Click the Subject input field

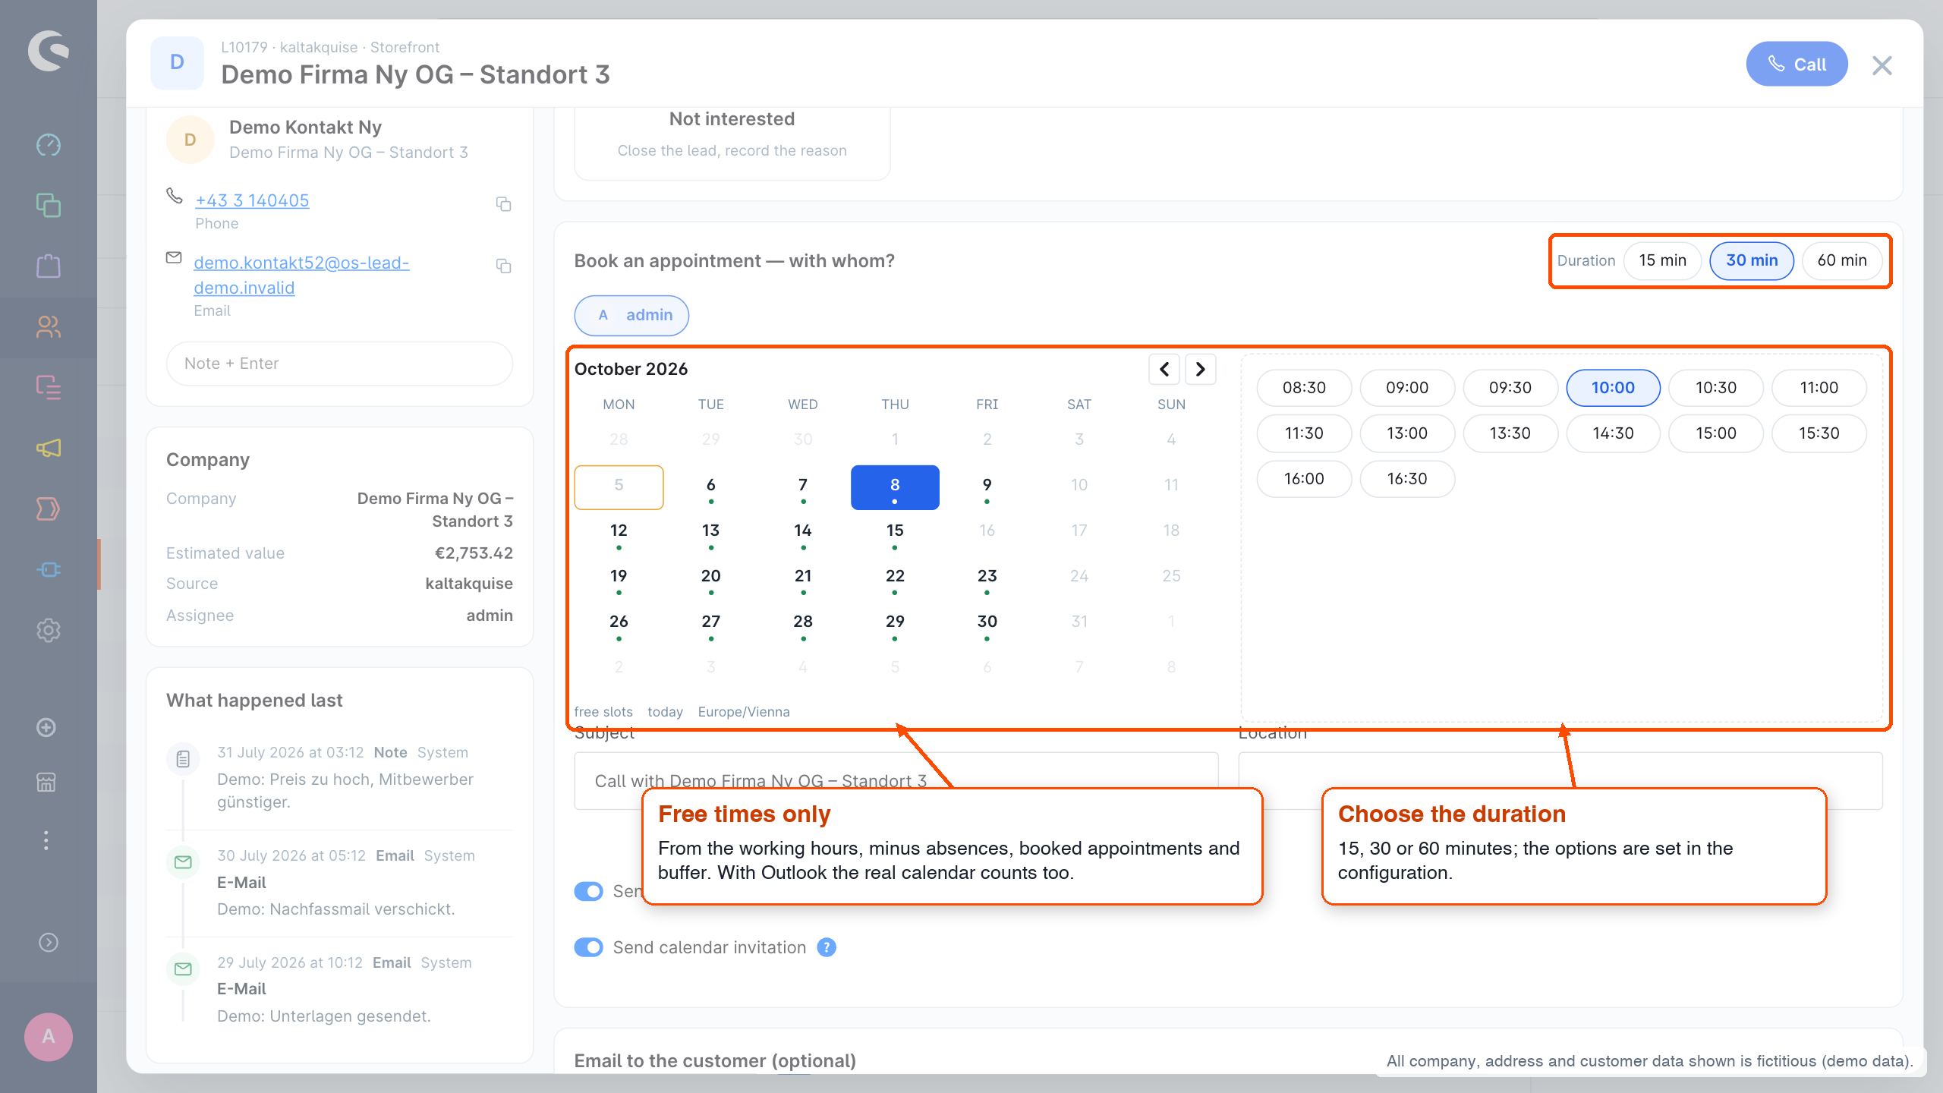(896, 781)
